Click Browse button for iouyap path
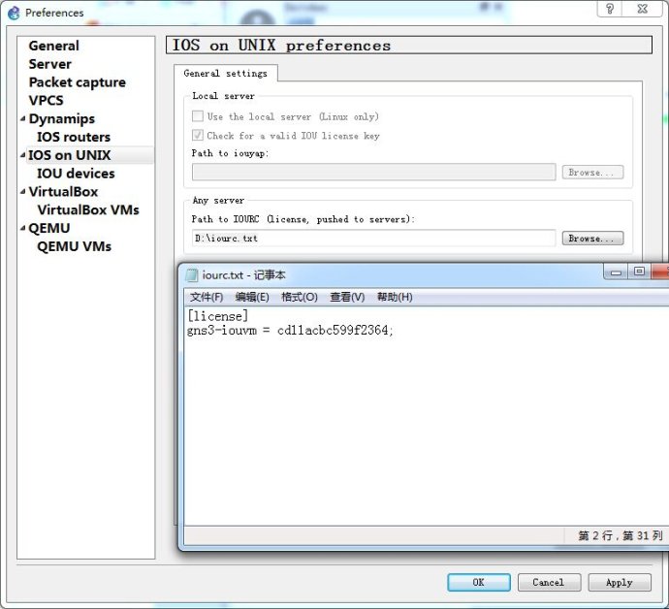The height and width of the screenshot is (609, 669). pos(592,173)
